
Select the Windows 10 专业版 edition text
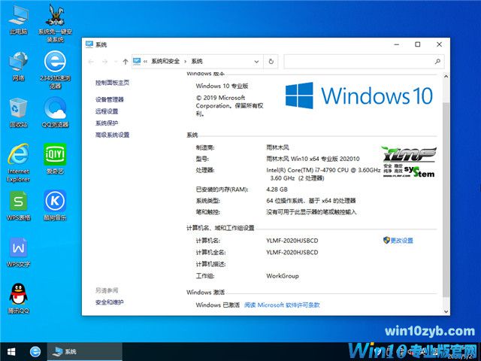pos(222,86)
